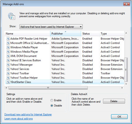Open Download new add-ons for Internet Explorer link
The height and width of the screenshot is (124, 132).
pyautogui.click(x=28, y=114)
